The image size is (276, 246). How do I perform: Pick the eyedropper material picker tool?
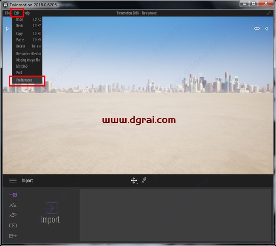pos(144,181)
